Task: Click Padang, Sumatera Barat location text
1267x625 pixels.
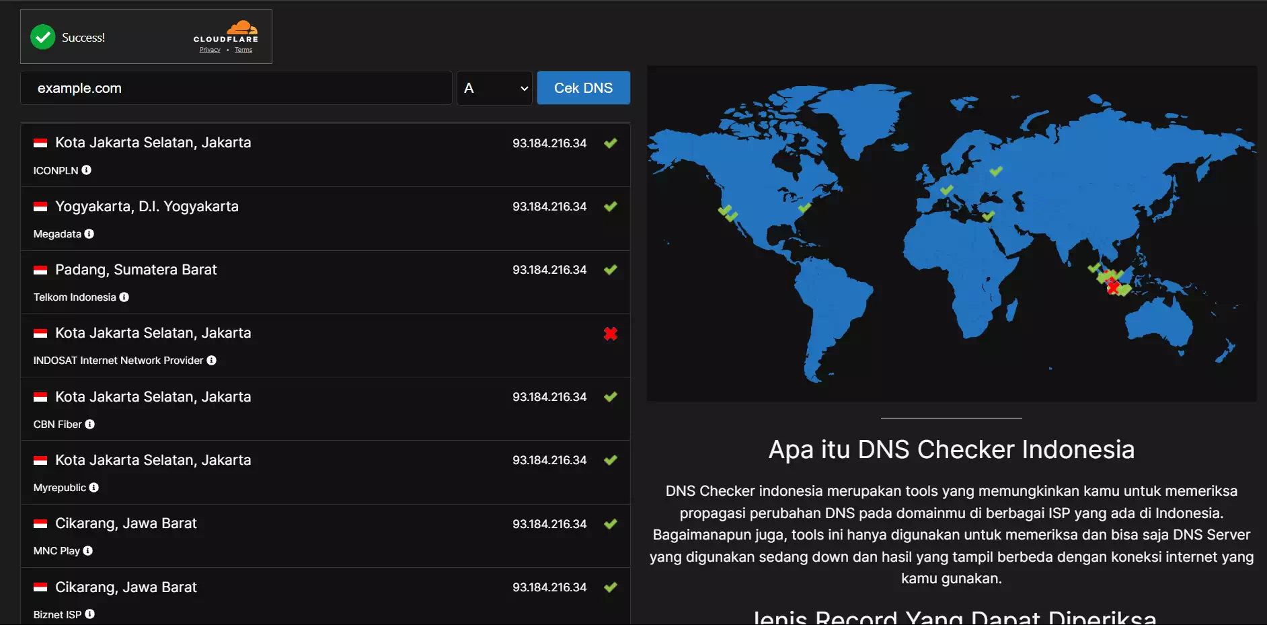Action: 136,270
